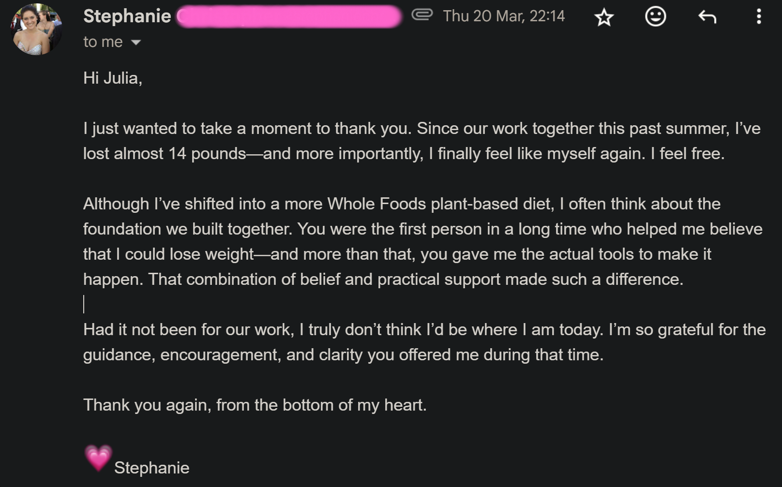The image size is (782, 487).
Task: Click the 'Hi Julia,' greeting line
Action: coord(113,78)
